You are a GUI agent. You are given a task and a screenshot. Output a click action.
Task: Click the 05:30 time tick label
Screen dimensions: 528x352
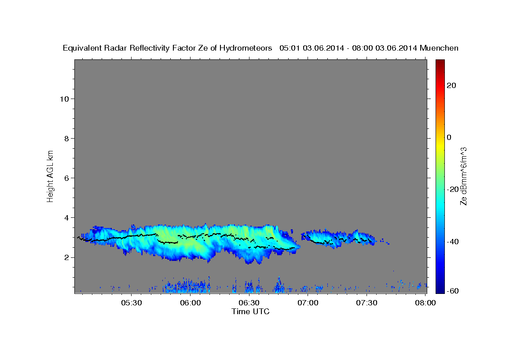pyautogui.click(x=131, y=303)
